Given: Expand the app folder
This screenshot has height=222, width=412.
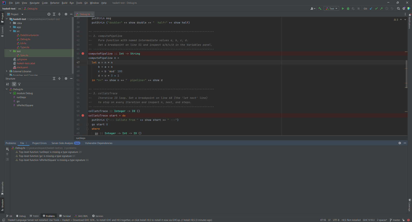Looking at the screenshot, I should 10,27.
